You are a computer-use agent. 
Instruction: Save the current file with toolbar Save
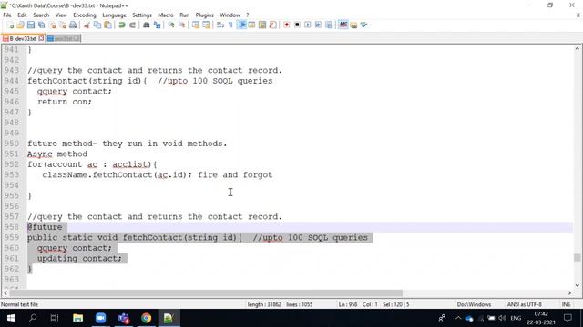pyautogui.click(x=31, y=25)
